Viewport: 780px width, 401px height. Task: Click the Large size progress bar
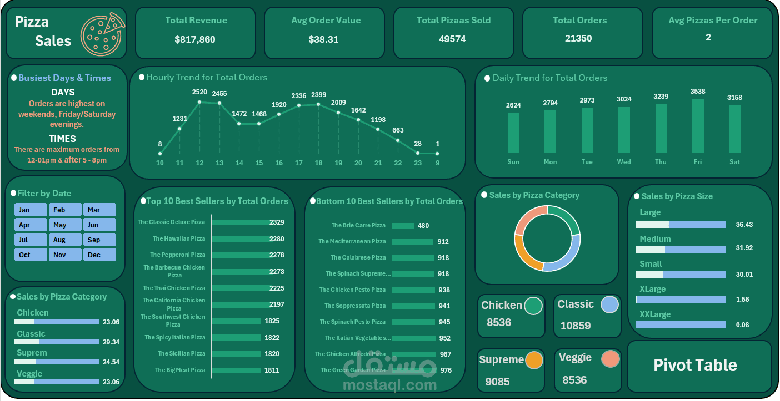[x=681, y=225]
